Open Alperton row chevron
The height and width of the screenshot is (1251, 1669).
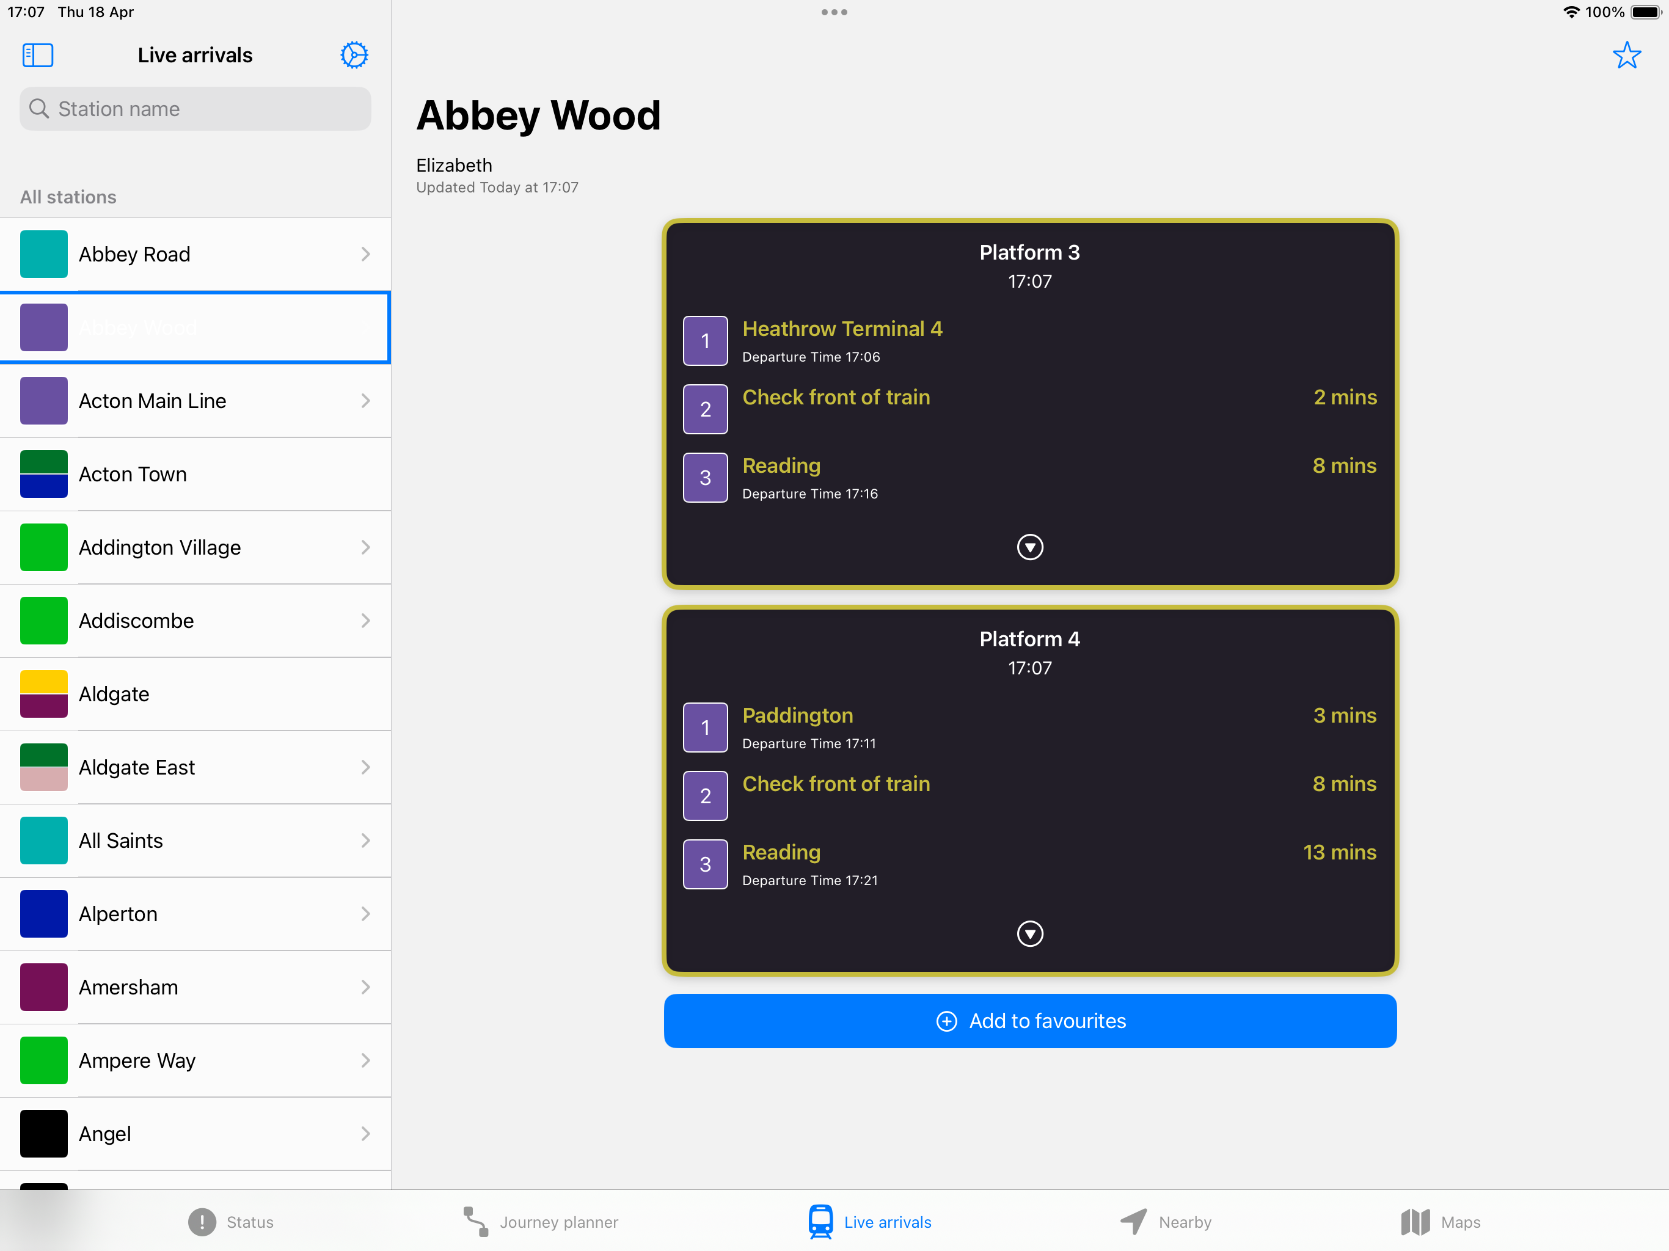[x=365, y=914]
